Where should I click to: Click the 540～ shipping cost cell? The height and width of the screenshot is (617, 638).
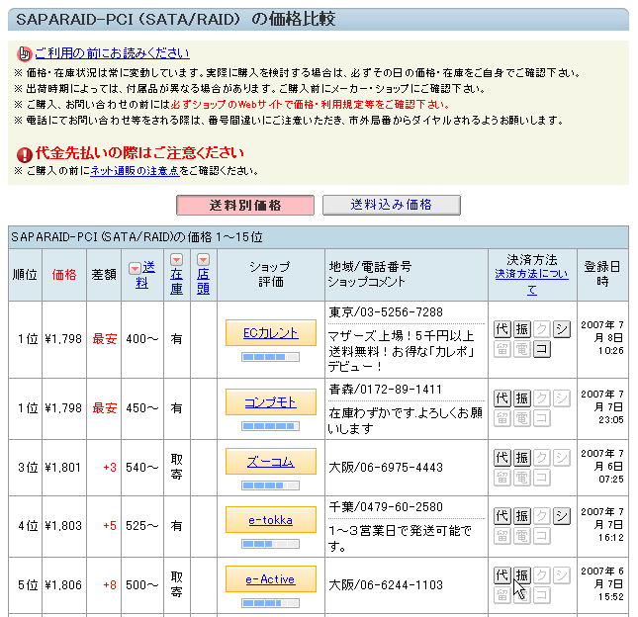tap(142, 468)
